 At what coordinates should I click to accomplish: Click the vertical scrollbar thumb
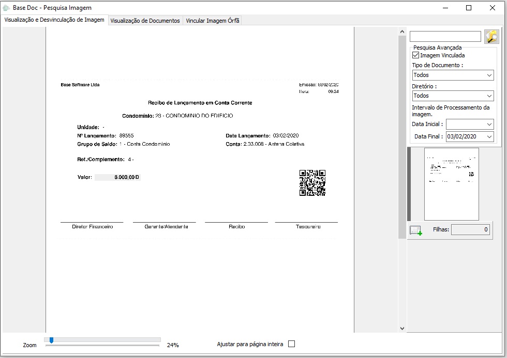pyautogui.click(x=402, y=137)
